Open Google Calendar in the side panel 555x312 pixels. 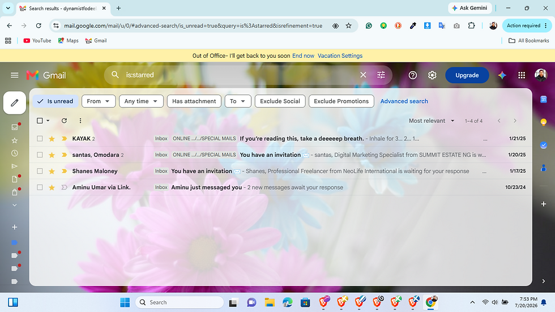(x=544, y=100)
